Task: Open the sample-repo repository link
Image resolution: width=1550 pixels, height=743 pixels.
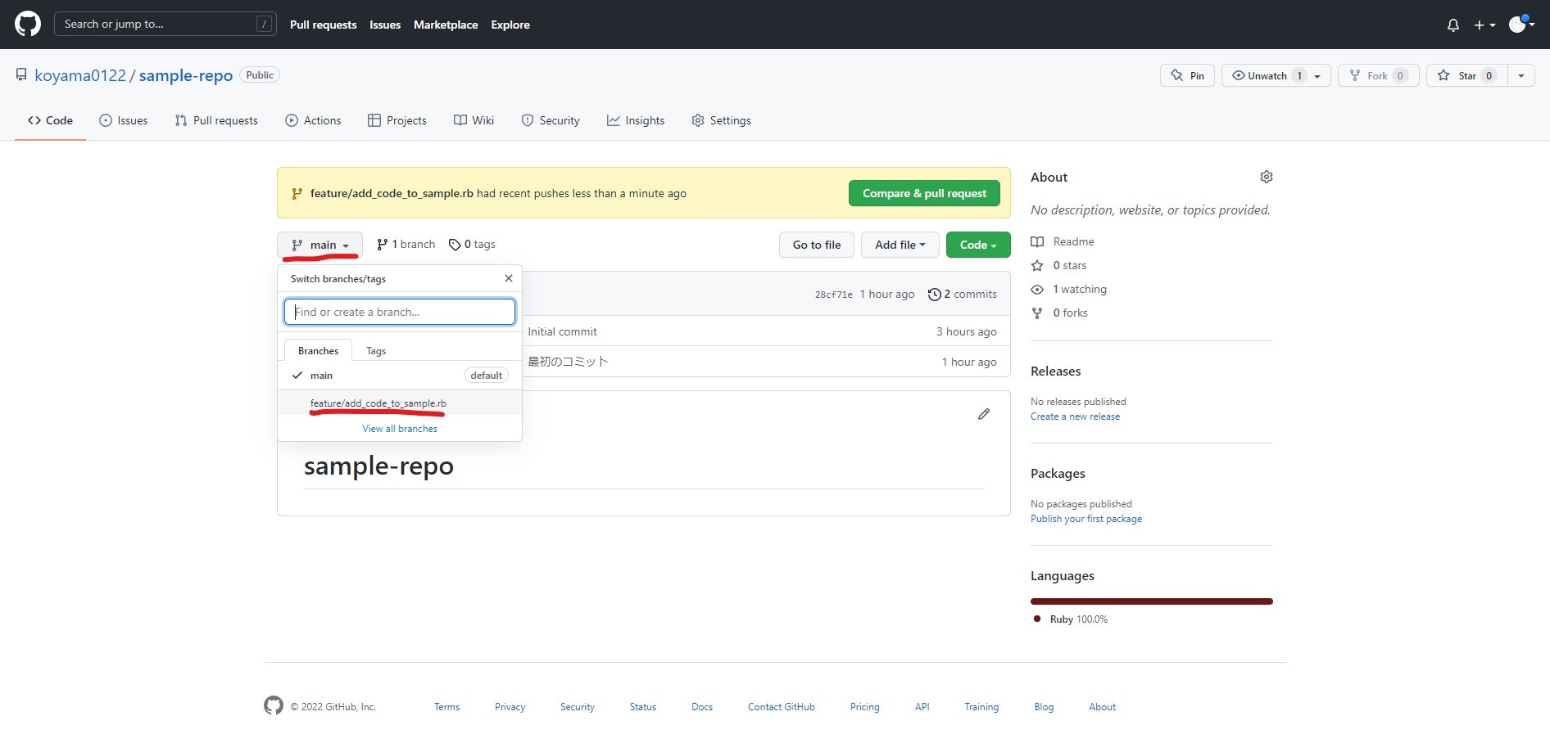Action: pyautogui.click(x=186, y=75)
